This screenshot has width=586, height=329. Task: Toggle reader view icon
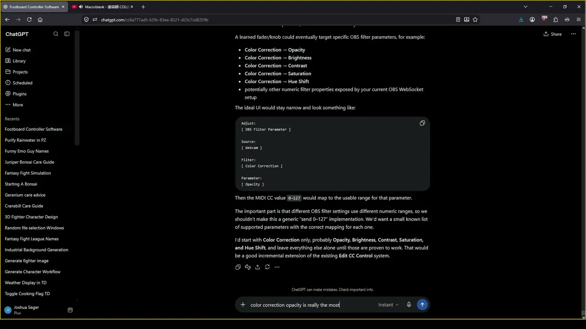(x=458, y=20)
